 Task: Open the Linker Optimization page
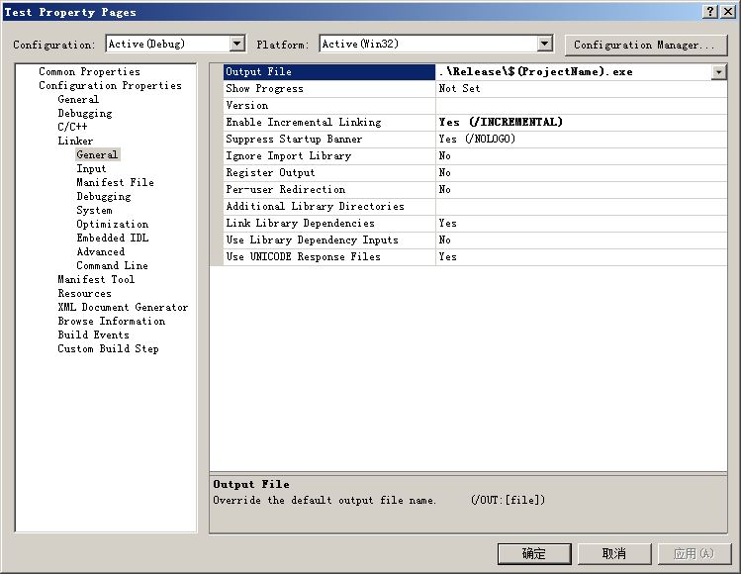tap(112, 224)
